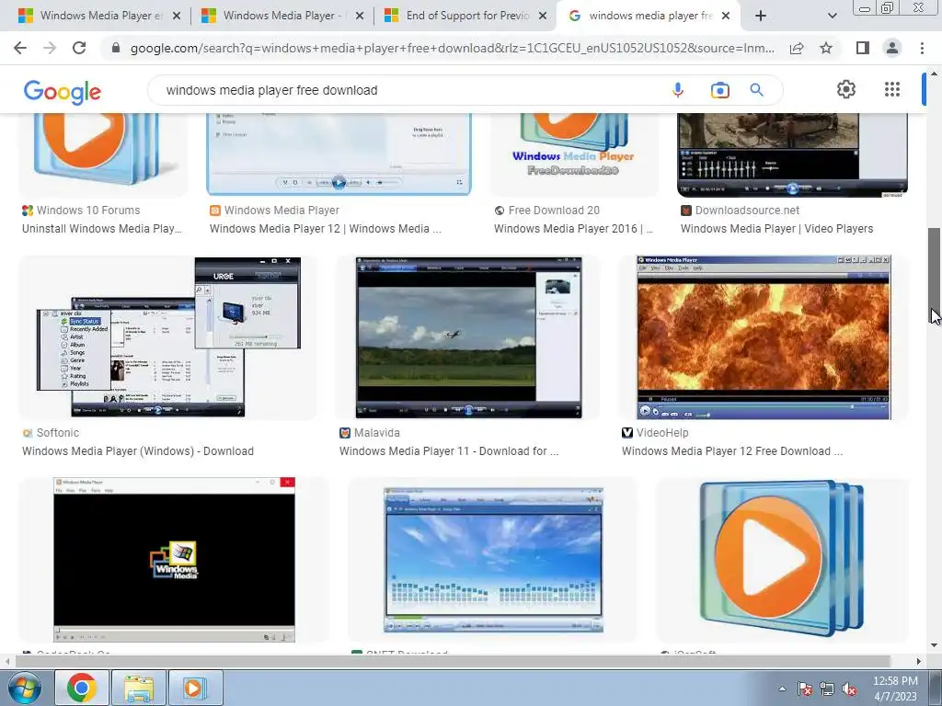Start voice search with the microphone
942x706 pixels.
pos(678,90)
